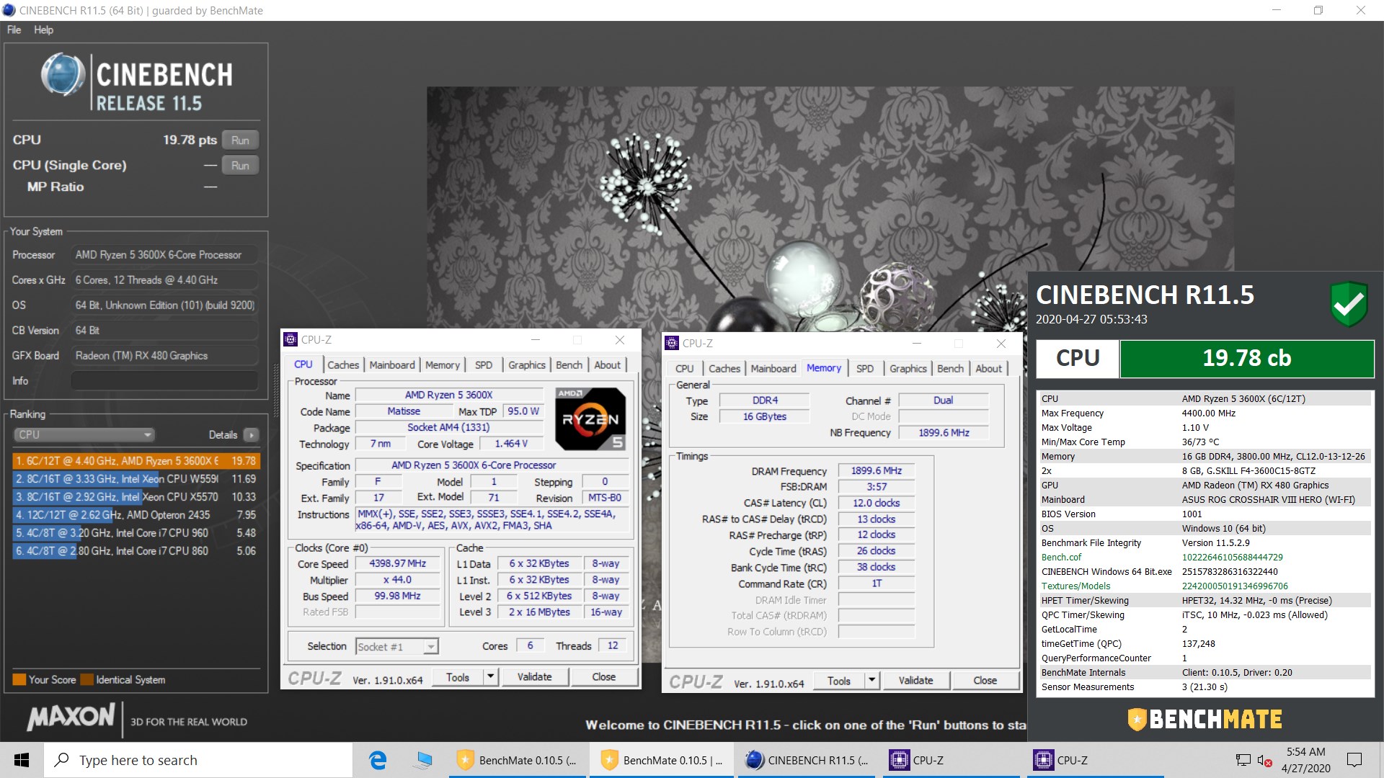The width and height of the screenshot is (1384, 778).
Task: Run the CPU benchmark
Action: pyautogui.click(x=240, y=140)
